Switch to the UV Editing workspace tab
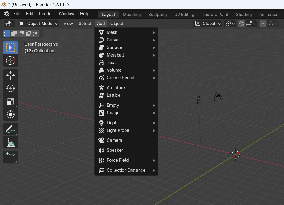The image size is (284, 205). point(184,15)
